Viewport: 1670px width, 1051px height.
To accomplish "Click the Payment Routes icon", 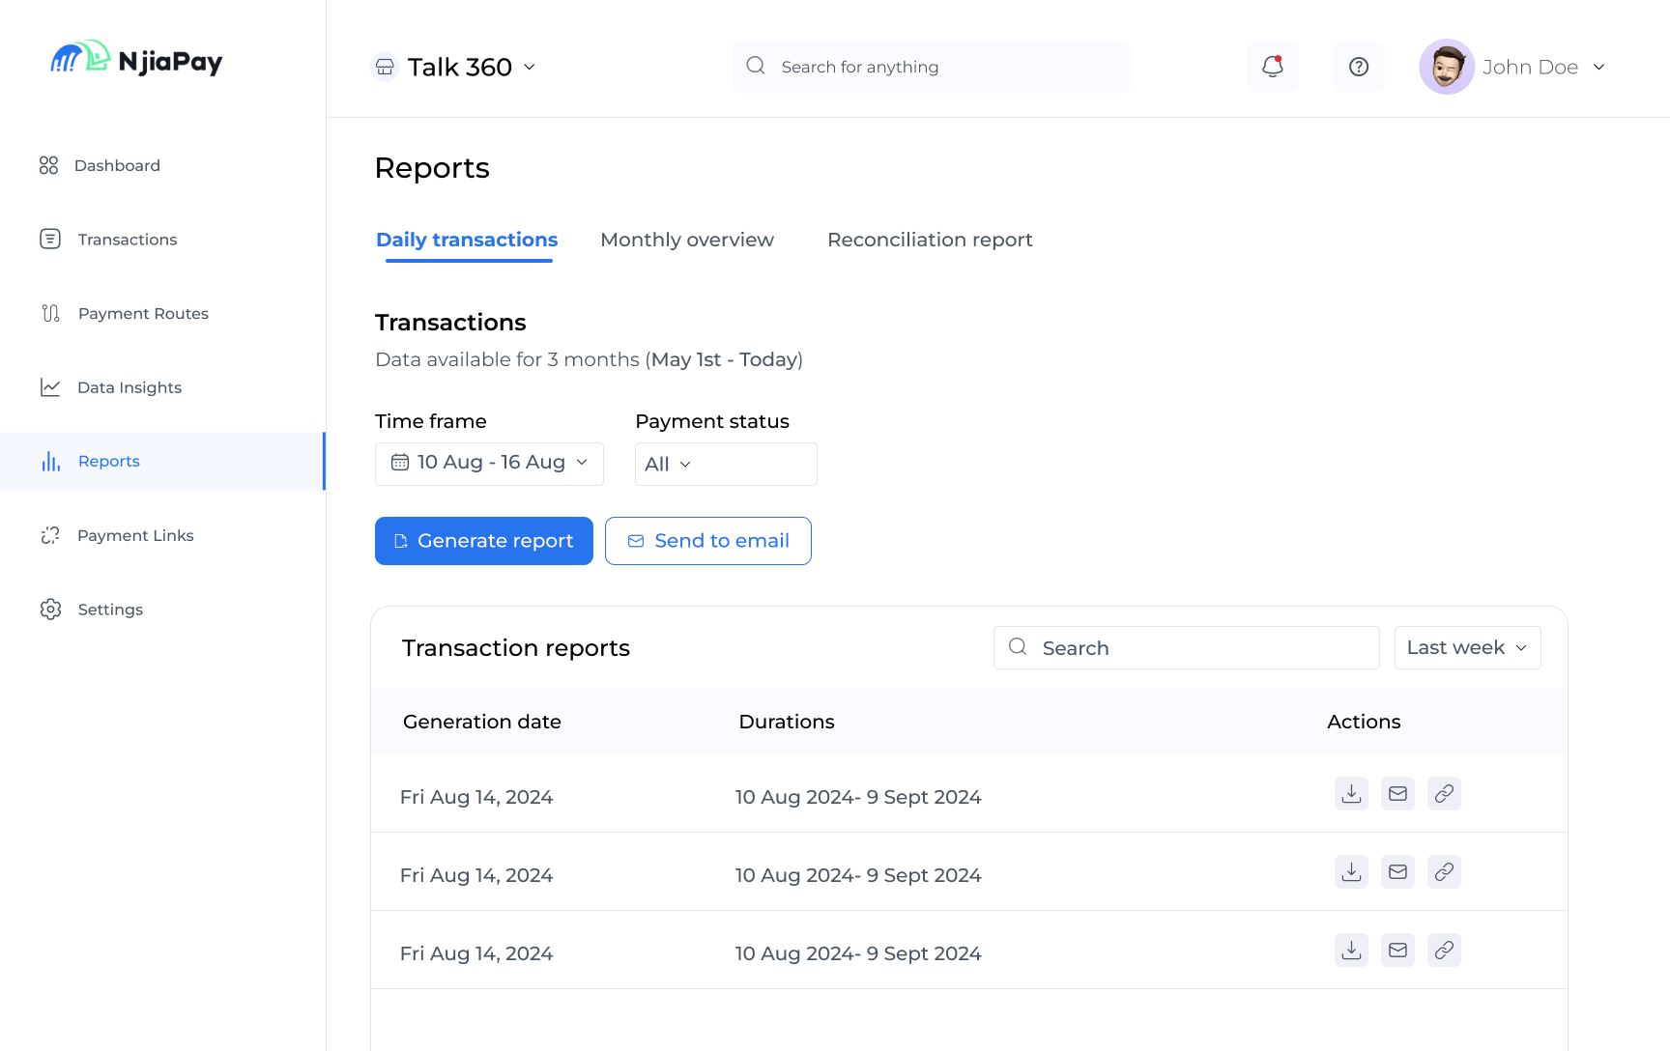I will pyautogui.click(x=50, y=313).
